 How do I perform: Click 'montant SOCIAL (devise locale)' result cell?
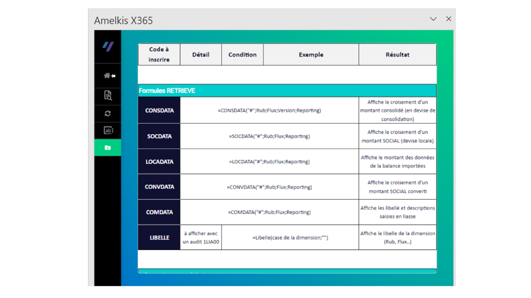397,136
